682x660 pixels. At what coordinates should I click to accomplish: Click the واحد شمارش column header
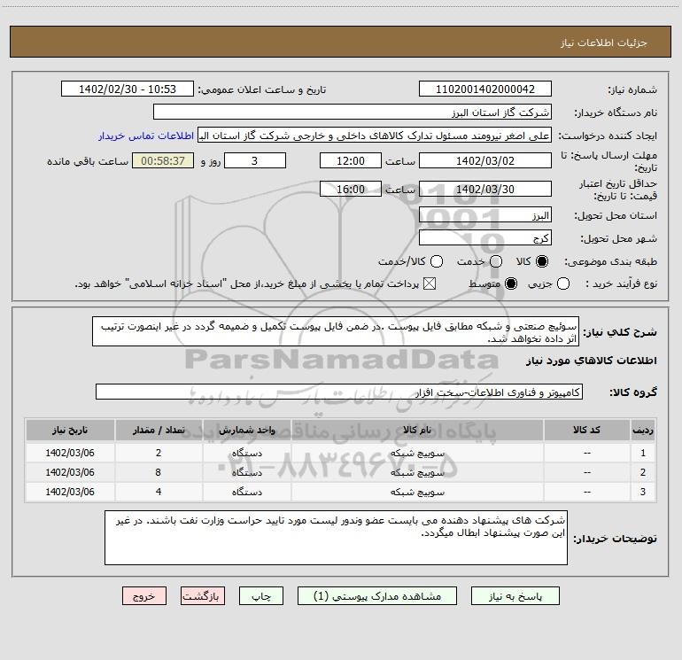coord(246,431)
